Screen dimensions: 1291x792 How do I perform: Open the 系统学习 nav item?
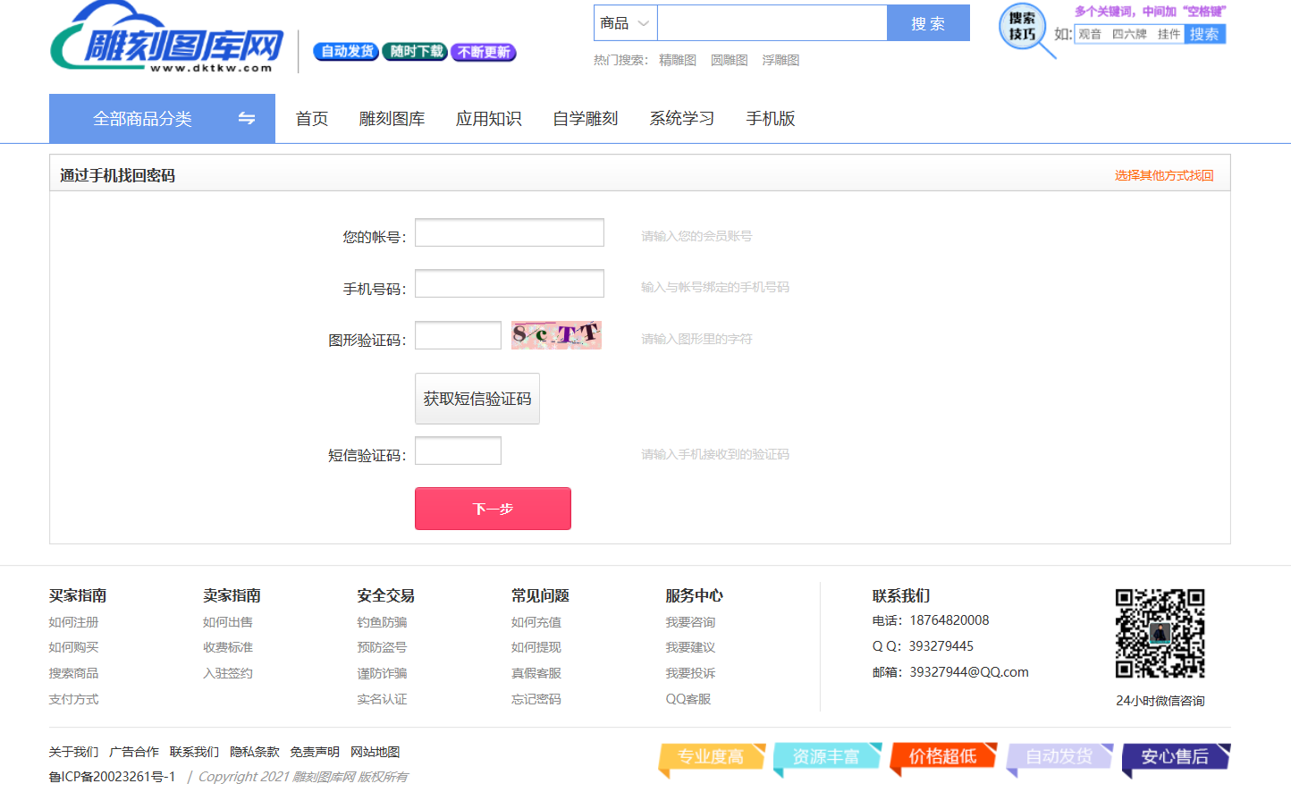pyautogui.click(x=681, y=119)
